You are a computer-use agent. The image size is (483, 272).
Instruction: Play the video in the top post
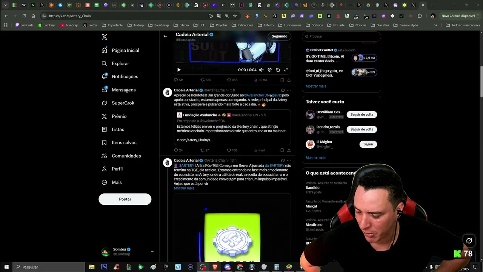179,70
